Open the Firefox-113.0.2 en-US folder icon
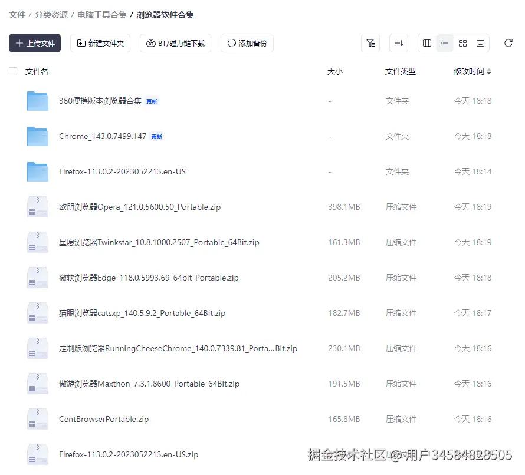Image resolution: width=525 pixels, height=475 pixels. [38, 171]
